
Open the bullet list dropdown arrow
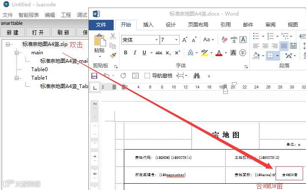point(263,36)
